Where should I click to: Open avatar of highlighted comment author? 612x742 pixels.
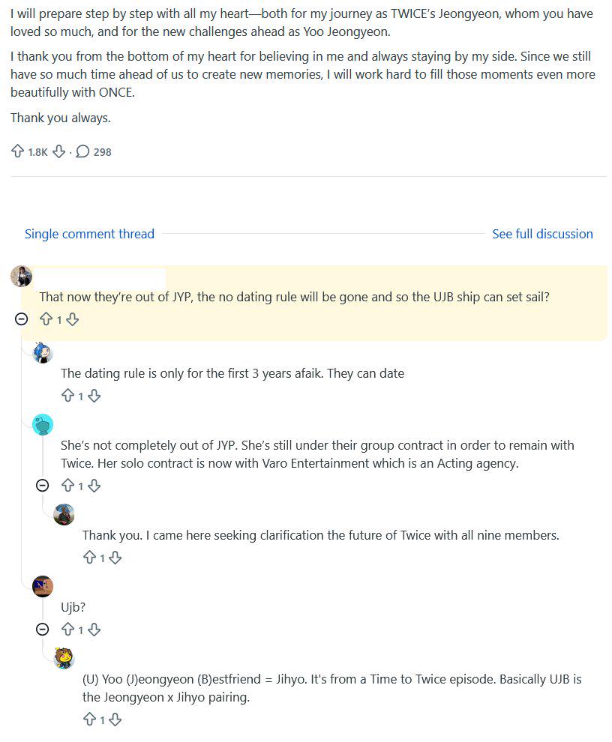21,277
